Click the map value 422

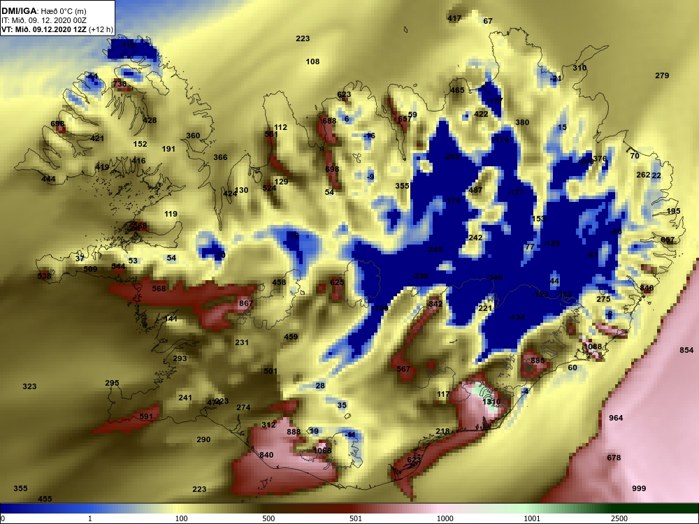point(481,114)
